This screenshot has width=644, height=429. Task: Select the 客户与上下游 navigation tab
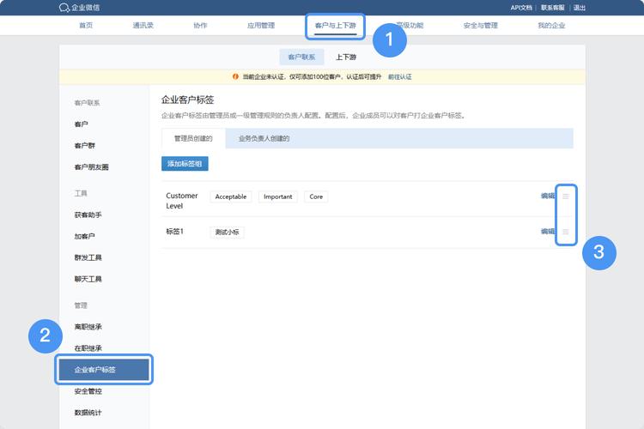click(335, 26)
